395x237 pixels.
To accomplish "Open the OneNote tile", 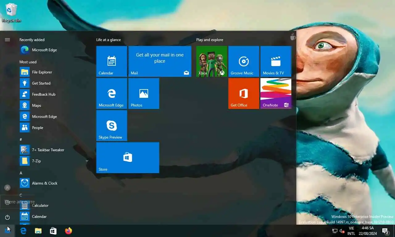I will 276,94.
